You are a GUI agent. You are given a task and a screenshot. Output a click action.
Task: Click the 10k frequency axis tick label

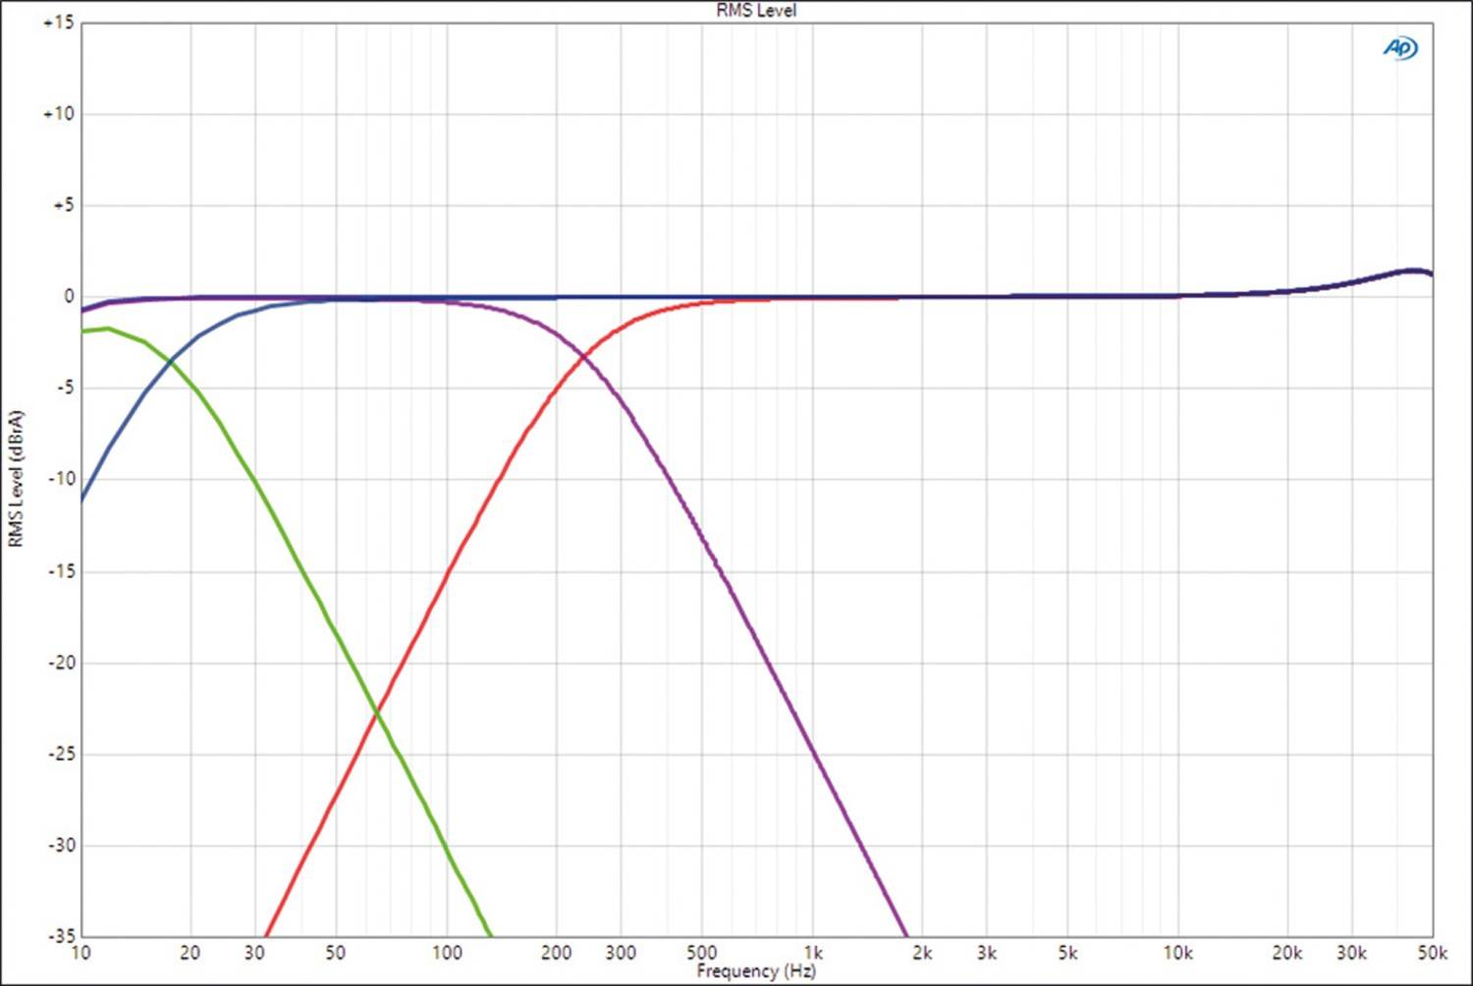point(1178,953)
